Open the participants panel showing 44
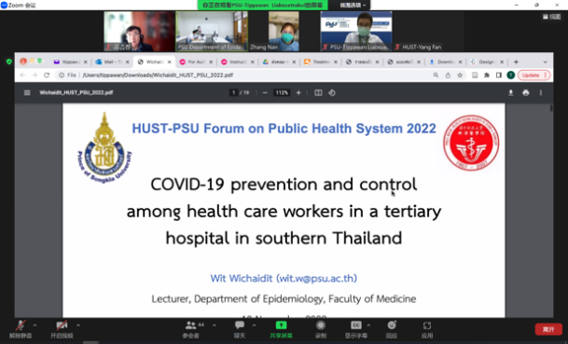Screen dimensions: 568x344 191,329
